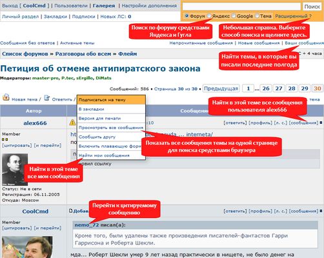The image size is (324, 258).
Task: Show Активные темы list
Action: [77, 43]
